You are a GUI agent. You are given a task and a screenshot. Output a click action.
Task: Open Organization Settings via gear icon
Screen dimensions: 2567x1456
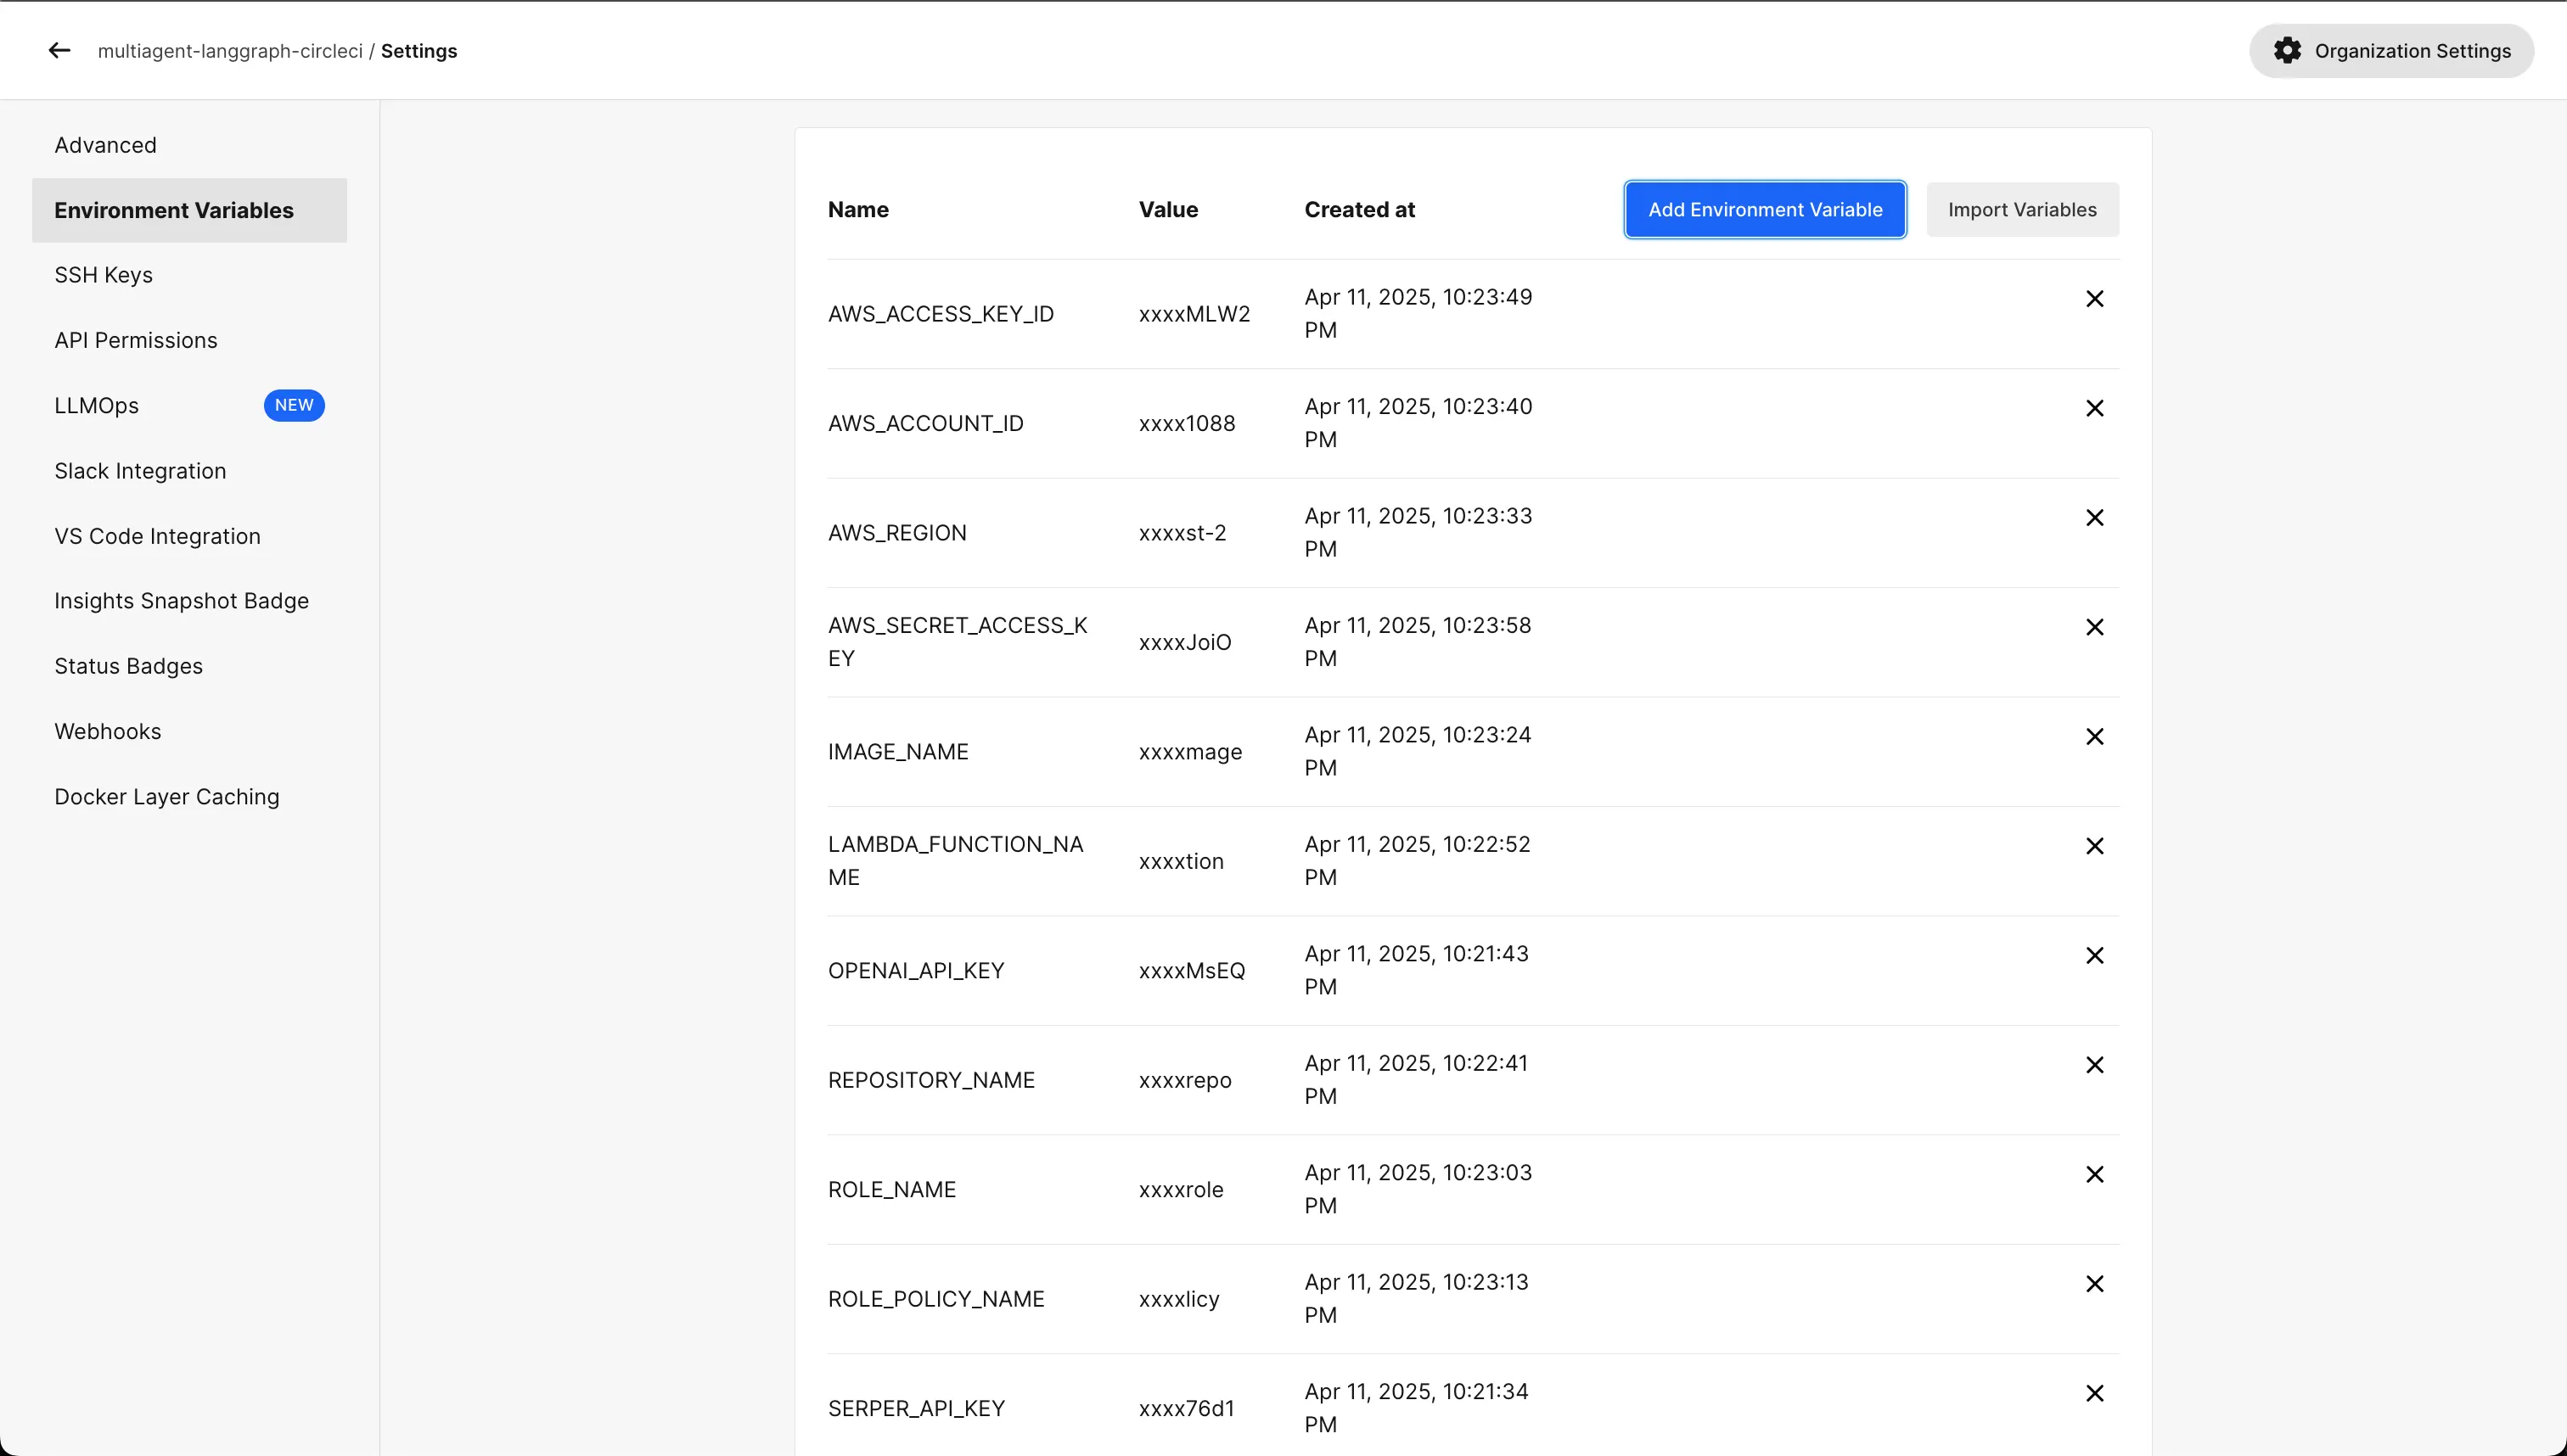(2391, 51)
